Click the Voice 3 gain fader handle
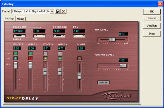 click(x=45, y=72)
